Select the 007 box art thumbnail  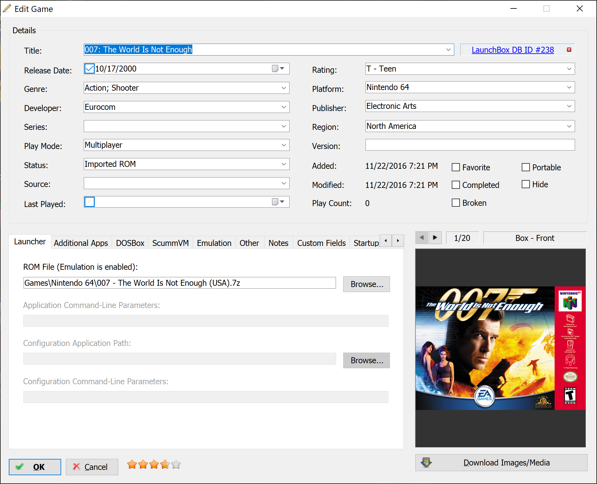tap(500, 348)
